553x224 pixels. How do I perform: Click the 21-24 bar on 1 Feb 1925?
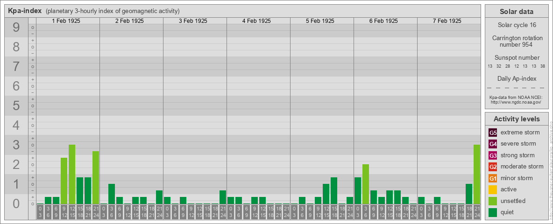(x=96, y=178)
